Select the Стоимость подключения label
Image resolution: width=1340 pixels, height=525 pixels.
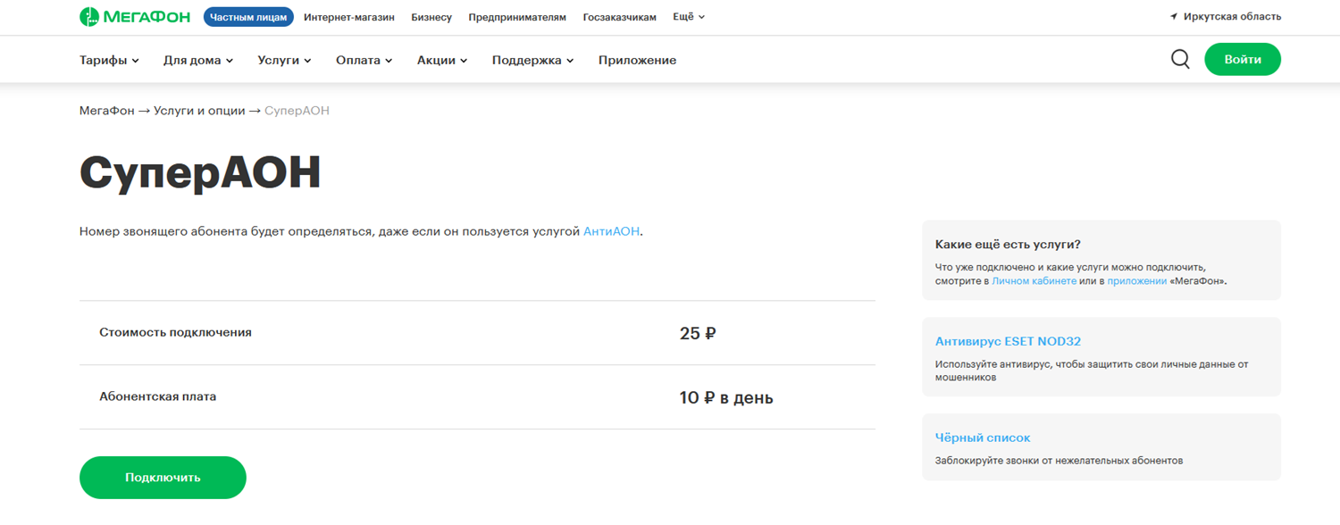[x=175, y=332]
